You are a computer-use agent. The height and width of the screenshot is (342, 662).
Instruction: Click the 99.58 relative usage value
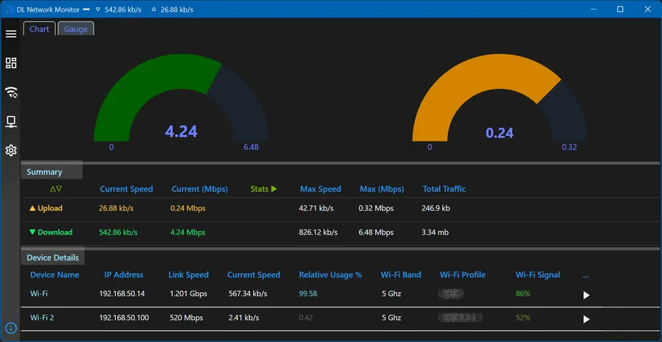coord(307,293)
